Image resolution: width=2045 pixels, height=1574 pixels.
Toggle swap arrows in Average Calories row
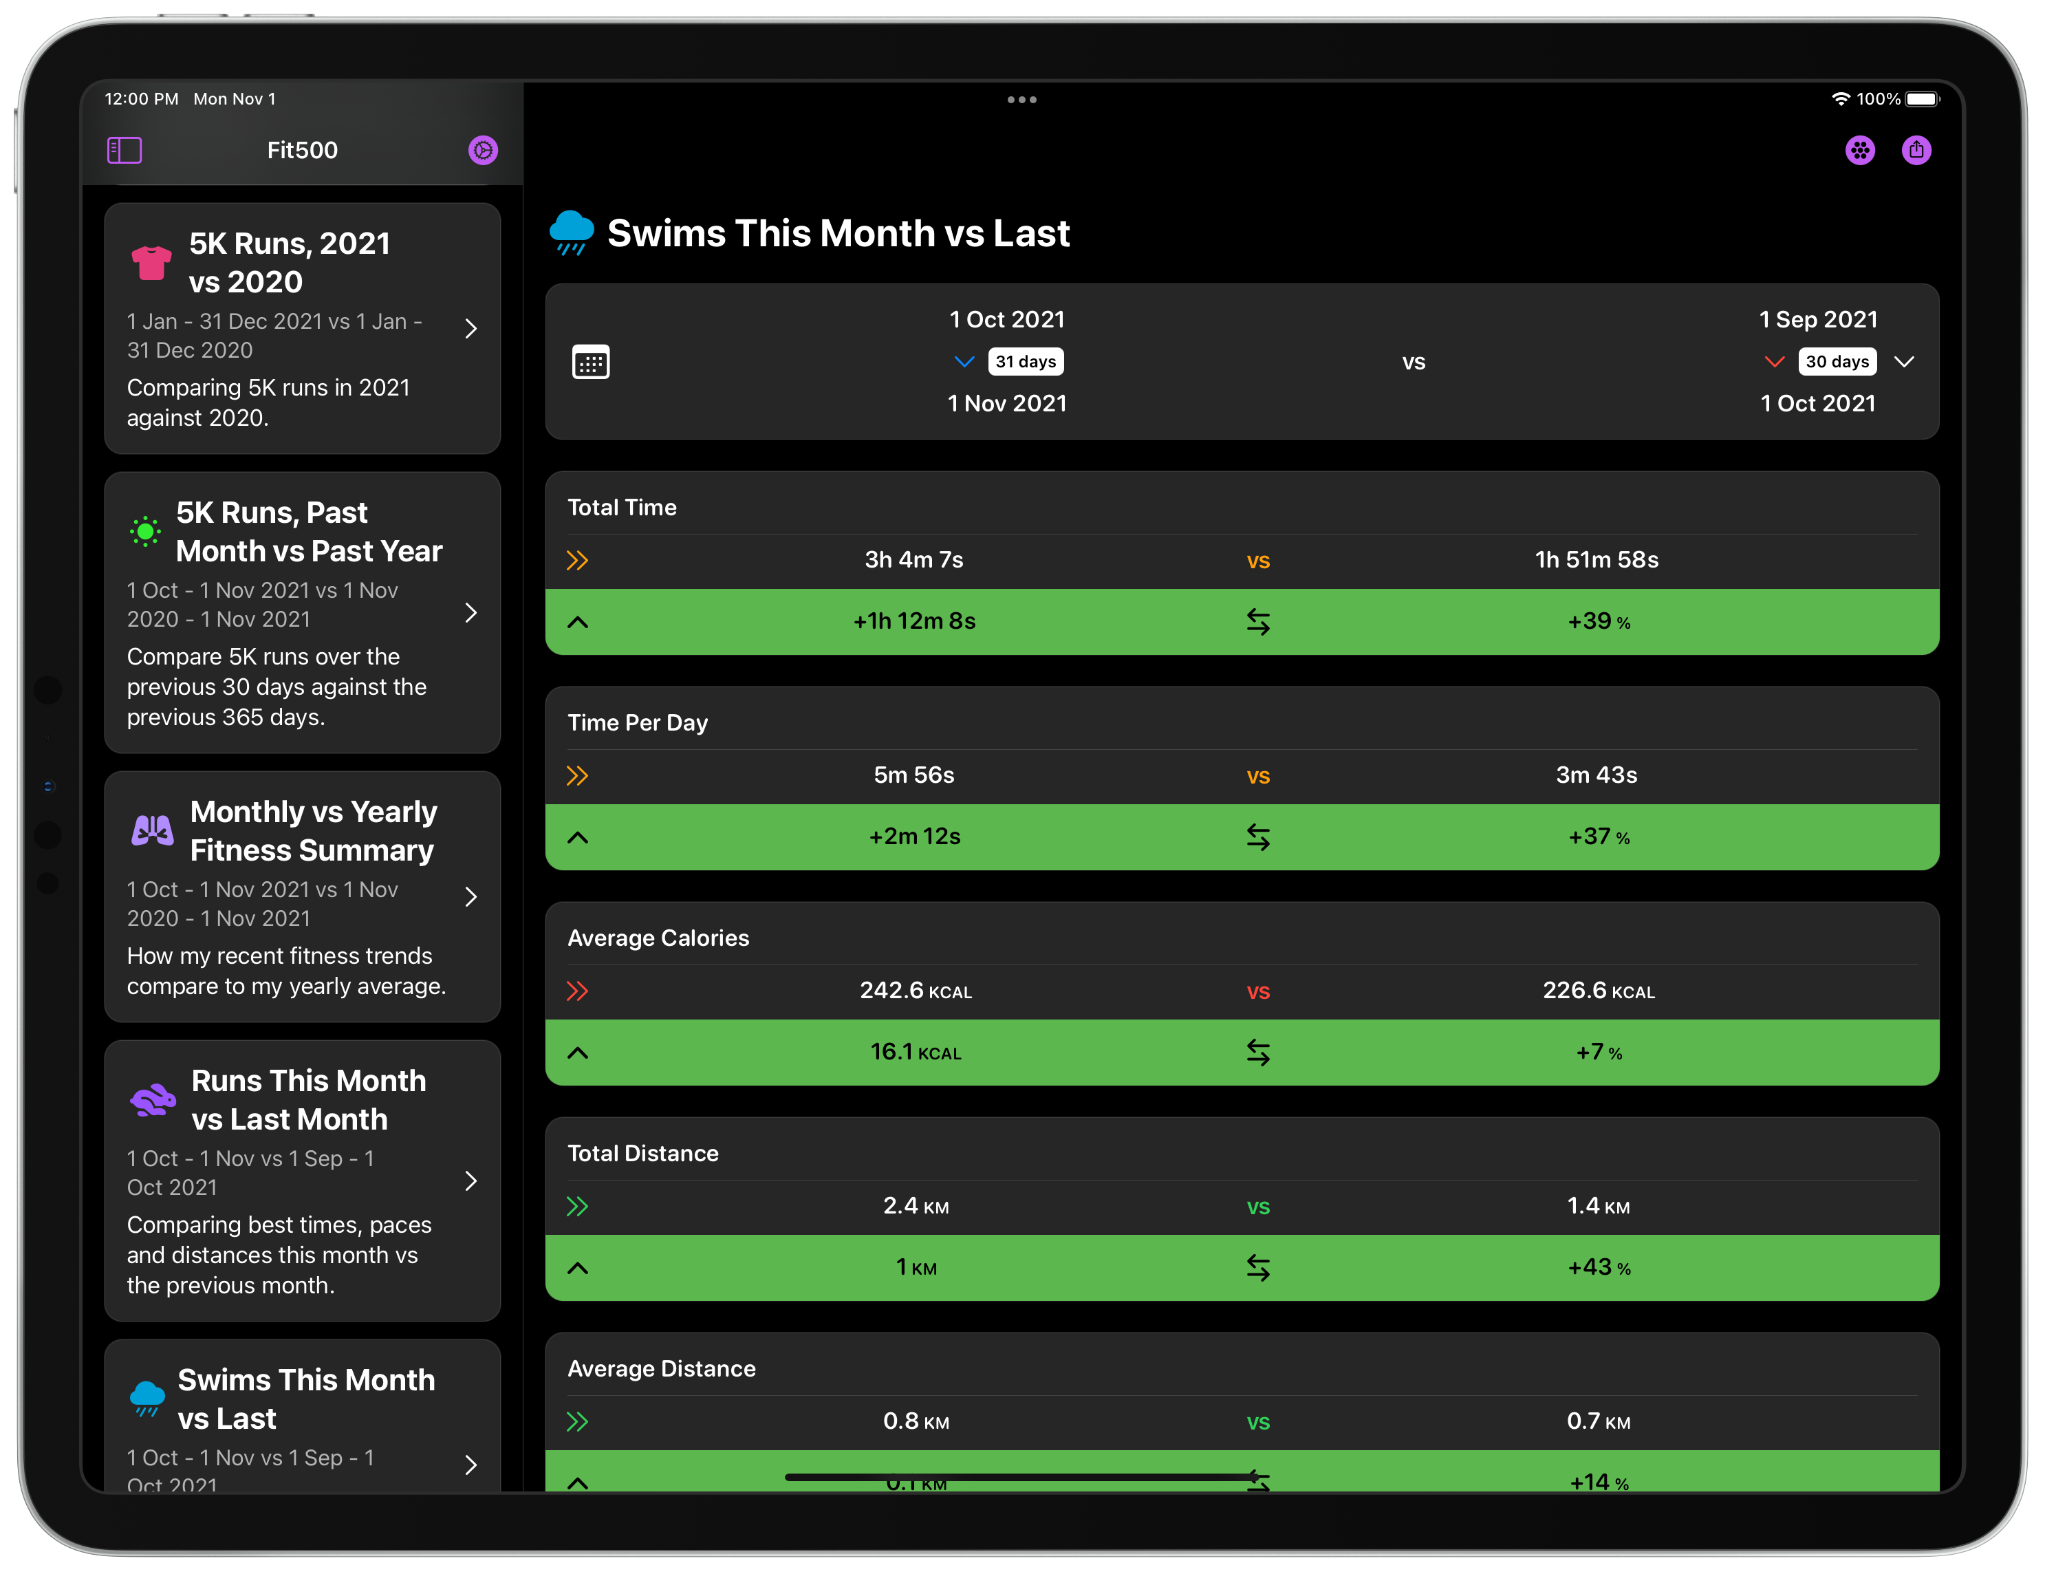click(x=1257, y=1053)
